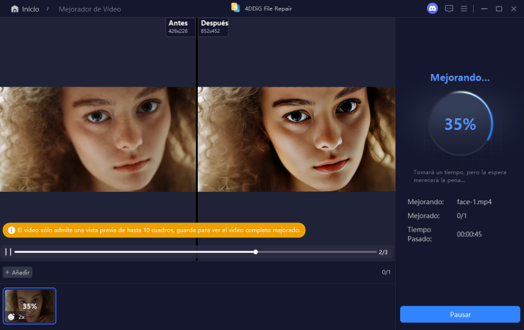This screenshot has width=524, height=330.
Task: Open the Discord community icon
Action: (432, 9)
